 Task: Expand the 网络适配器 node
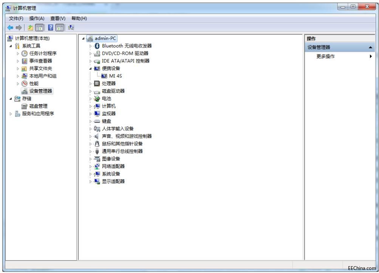click(90, 166)
